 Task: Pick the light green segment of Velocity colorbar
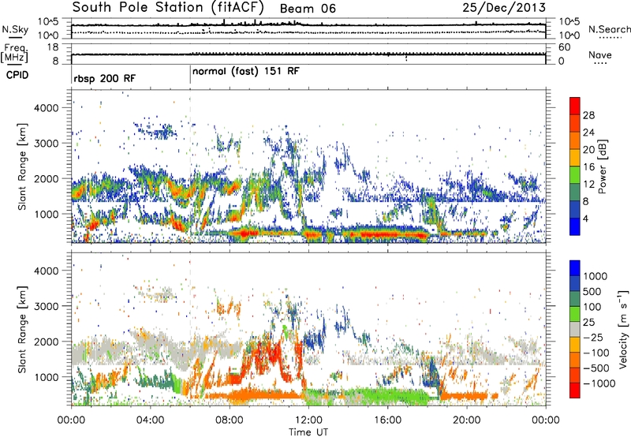(x=575, y=314)
